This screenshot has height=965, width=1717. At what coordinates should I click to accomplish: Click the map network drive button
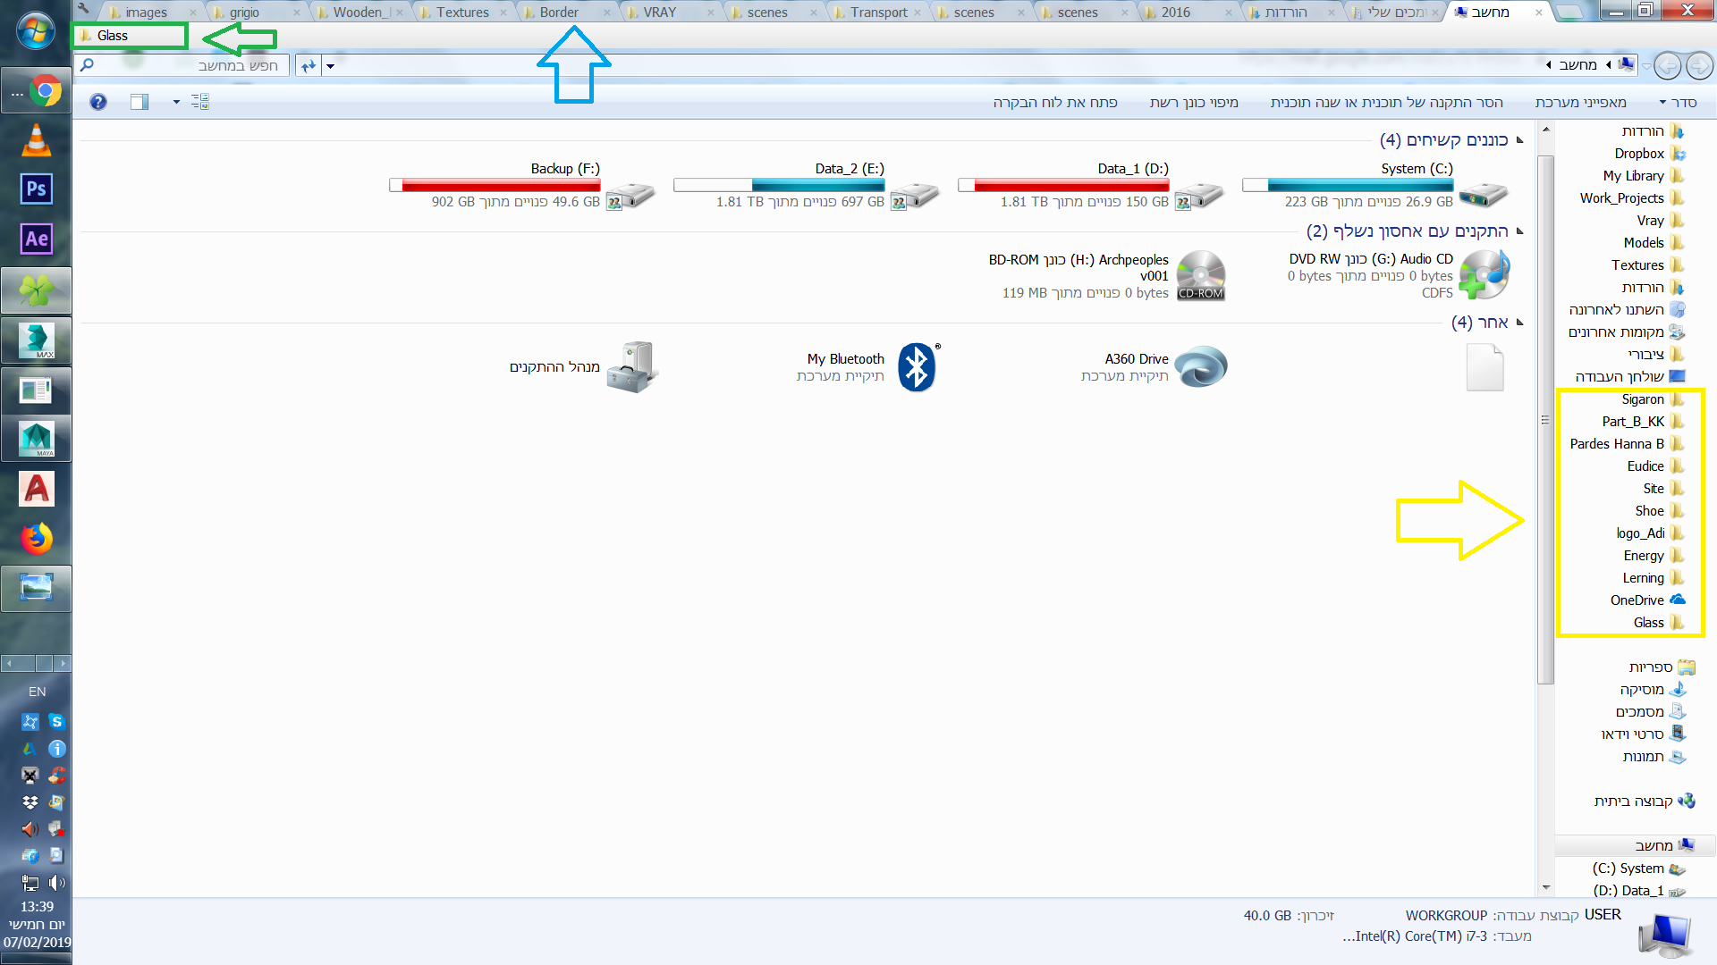[1193, 103]
